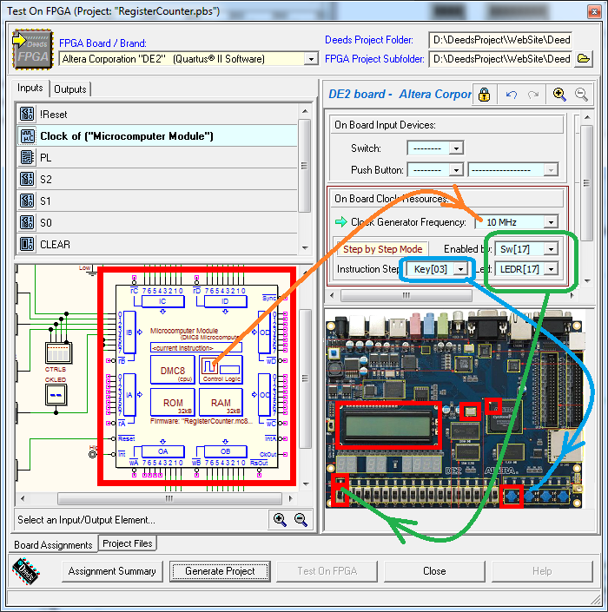Open the Led LEDR[17] dropdown

tap(551, 269)
